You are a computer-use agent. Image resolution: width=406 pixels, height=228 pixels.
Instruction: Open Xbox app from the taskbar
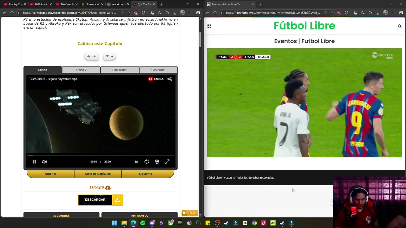tap(171, 223)
